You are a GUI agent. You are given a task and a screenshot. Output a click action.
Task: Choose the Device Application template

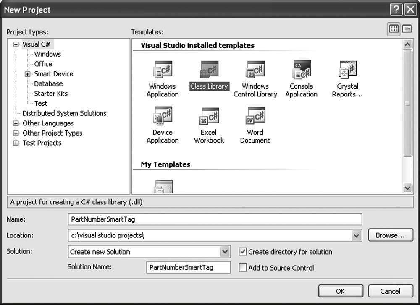click(x=163, y=115)
